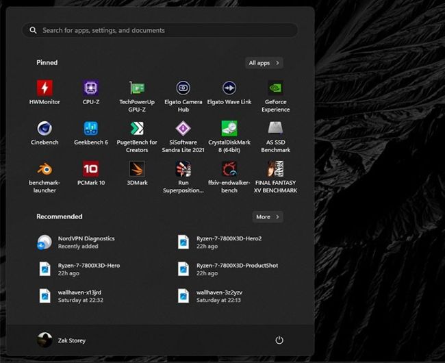Open the 3DMark app
This screenshot has height=363, width=445.
pyautogui.click(x=137, y=173)
